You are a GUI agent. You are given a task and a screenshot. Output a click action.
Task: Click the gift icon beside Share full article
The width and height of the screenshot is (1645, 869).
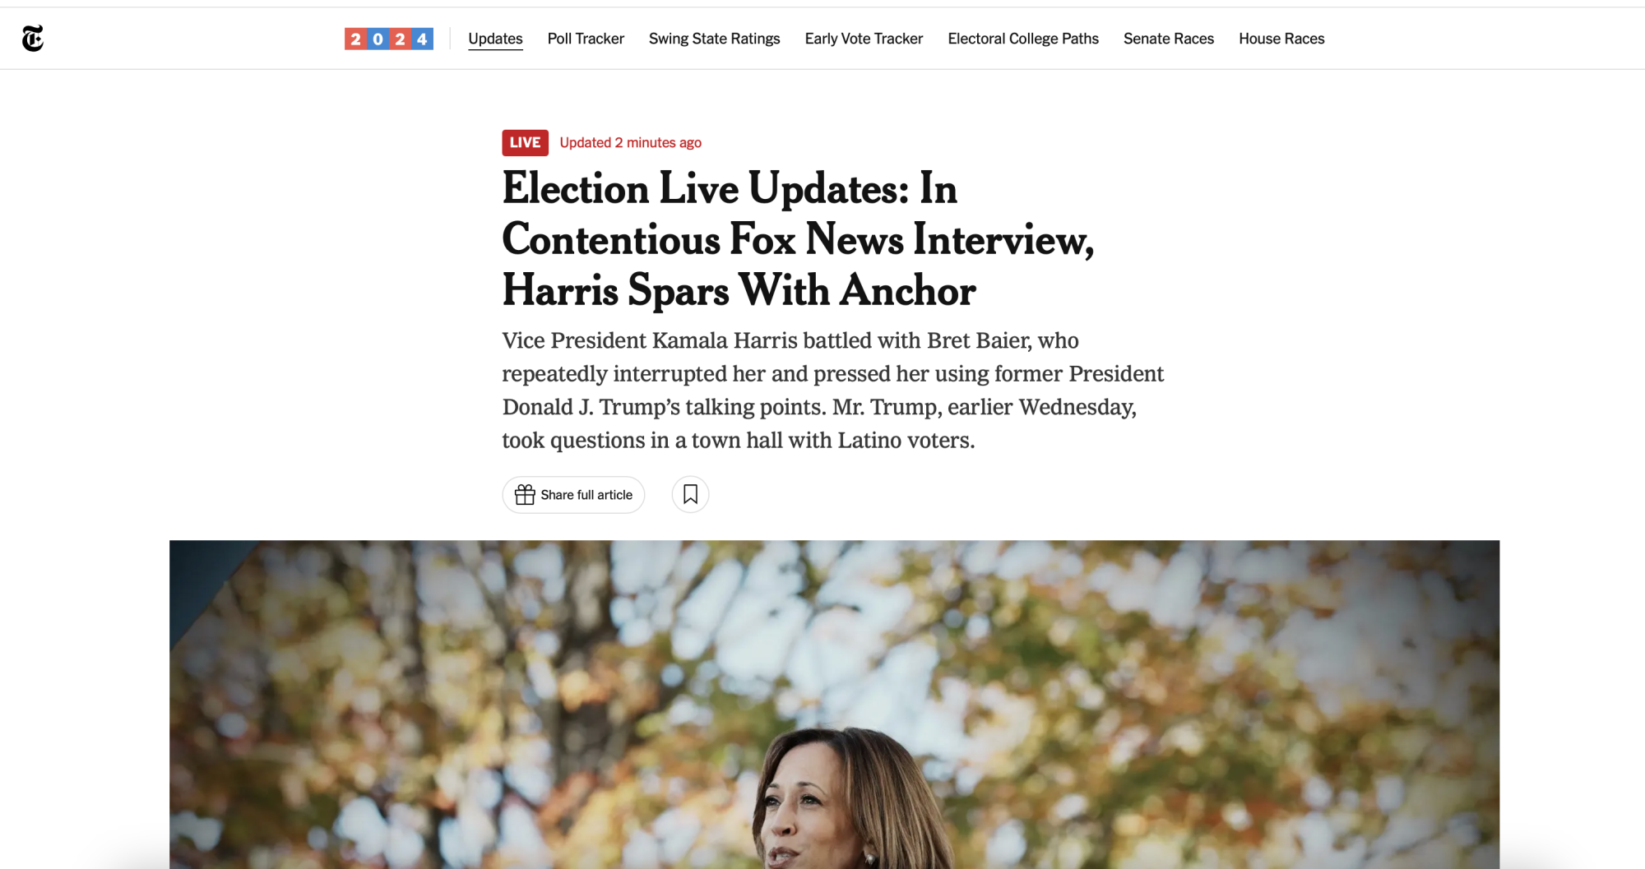pyautogui.click(x=525, y=494)
